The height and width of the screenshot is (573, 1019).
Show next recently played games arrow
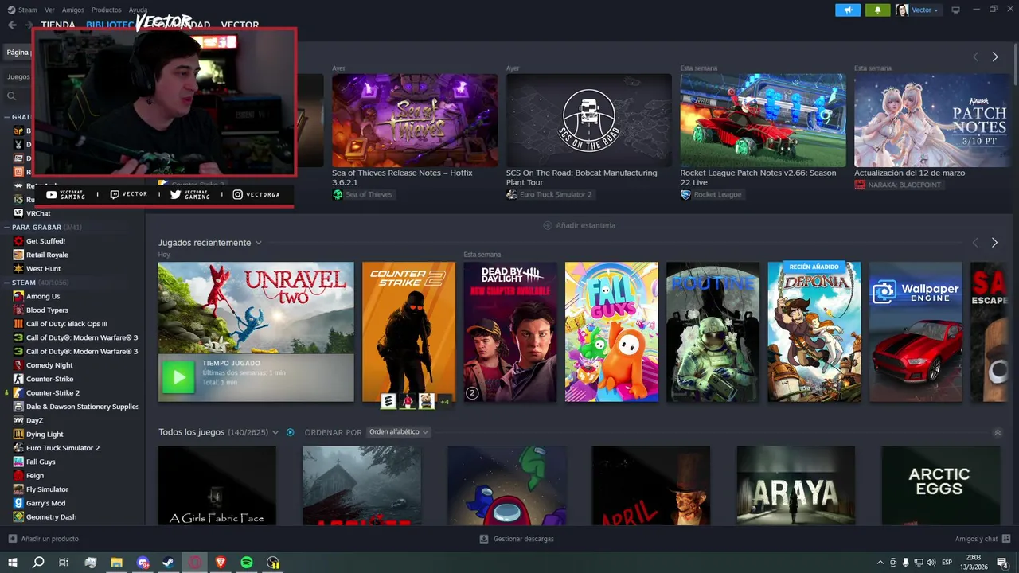[994, 242]
